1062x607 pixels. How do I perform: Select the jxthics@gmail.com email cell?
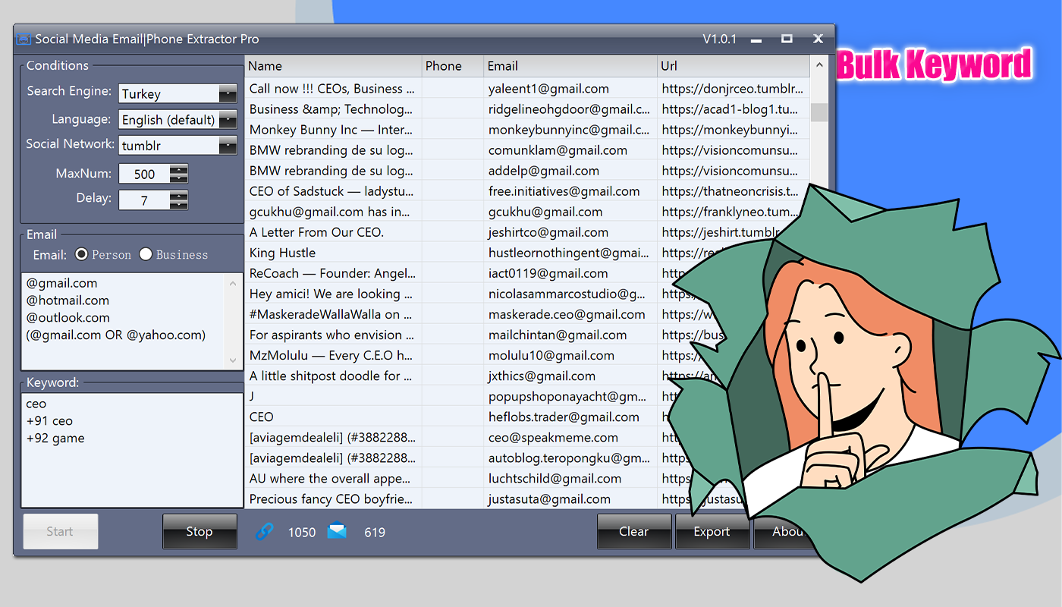coord(570,376)
